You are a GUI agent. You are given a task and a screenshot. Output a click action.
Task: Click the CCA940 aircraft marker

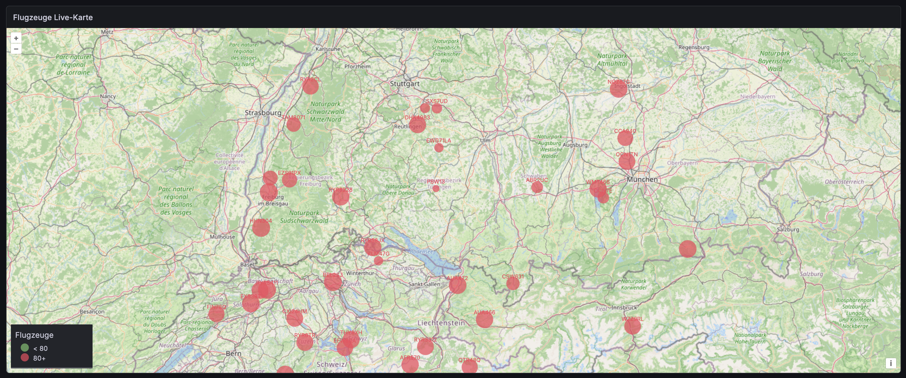pyautogui.click(x=625, y=138)
